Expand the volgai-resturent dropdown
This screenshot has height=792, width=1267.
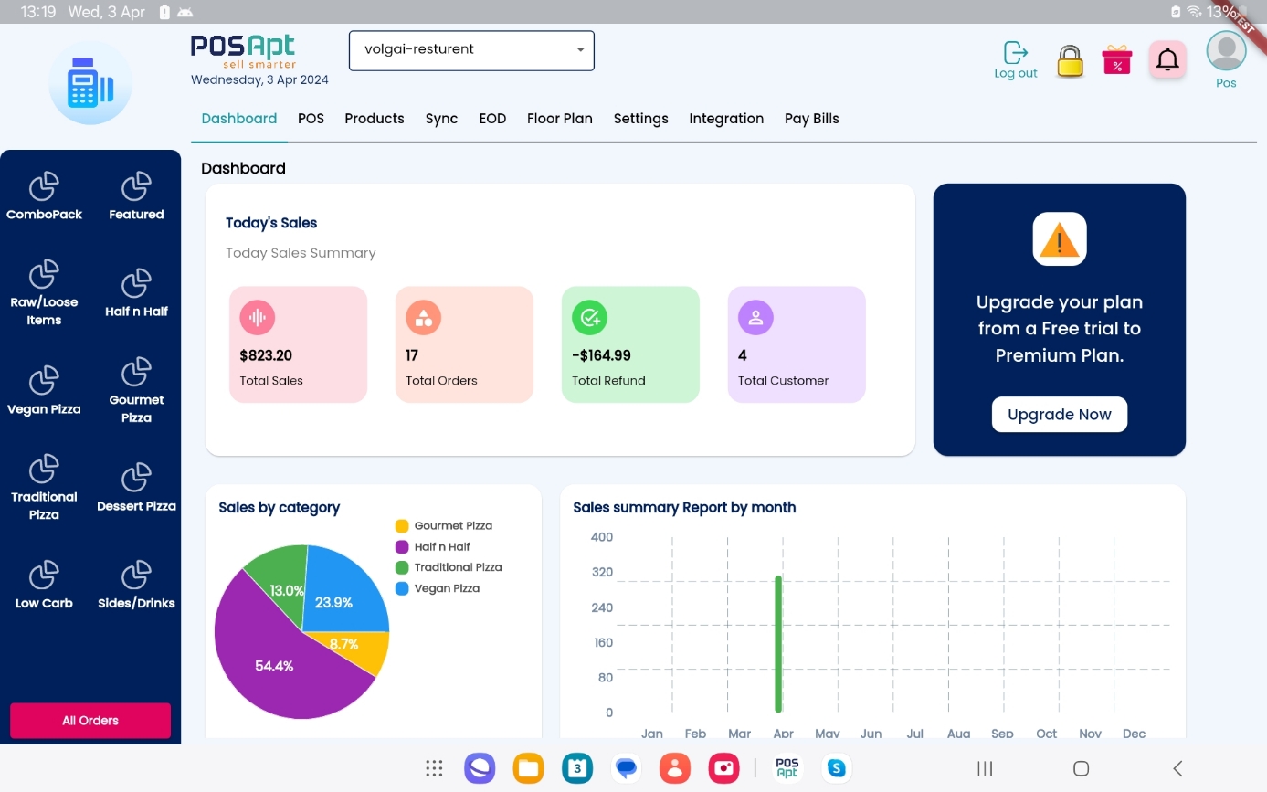coord(579,50)
